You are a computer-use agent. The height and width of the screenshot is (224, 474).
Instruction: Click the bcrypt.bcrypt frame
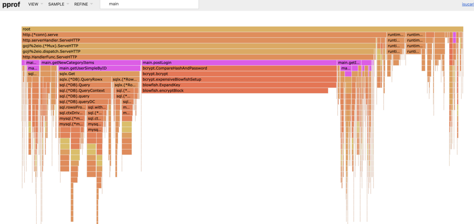pos(239,74)
